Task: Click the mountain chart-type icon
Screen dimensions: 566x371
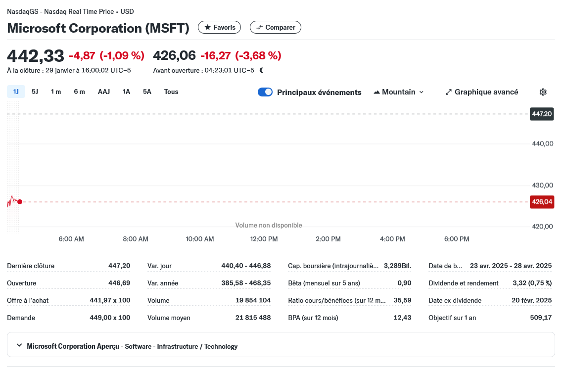Action: [x=377, y=92]
